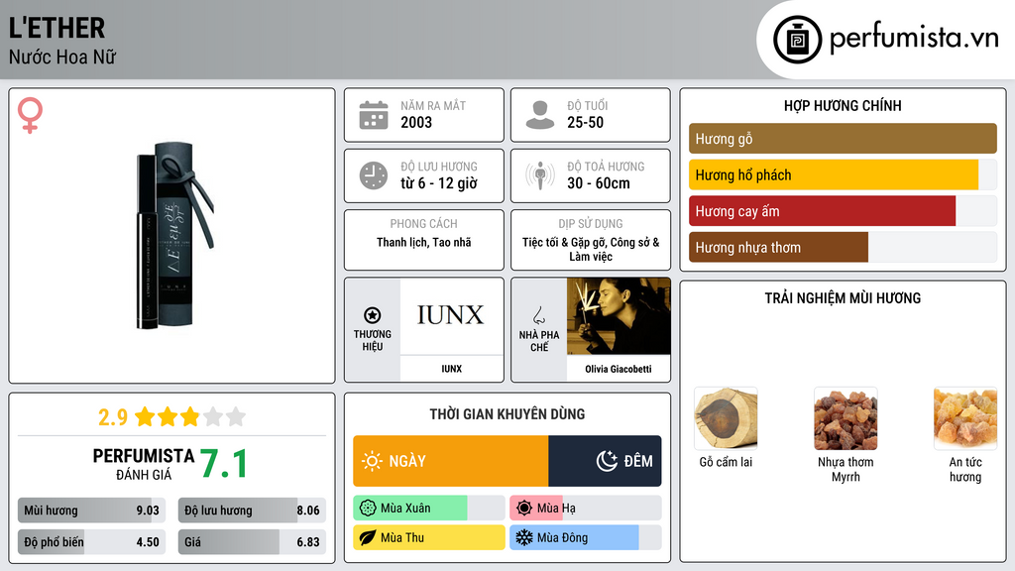Click the clock icon for Độ lưu hương
This screenshot has width=1015, height=571.
click(x=374, y=175)
